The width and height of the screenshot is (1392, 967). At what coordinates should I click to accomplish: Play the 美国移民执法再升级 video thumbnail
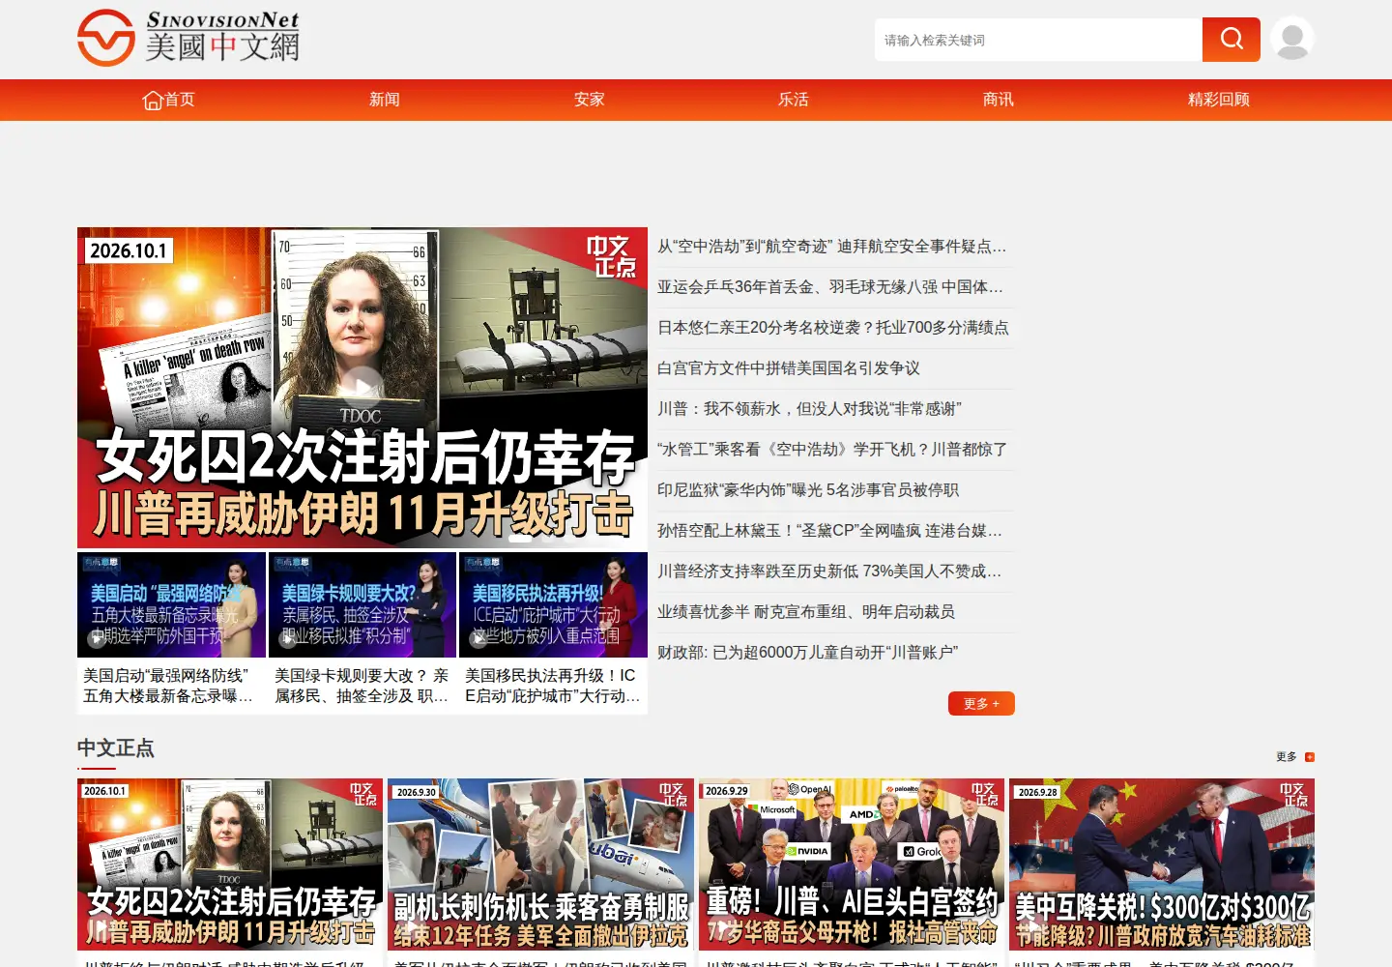pos(553,604)
